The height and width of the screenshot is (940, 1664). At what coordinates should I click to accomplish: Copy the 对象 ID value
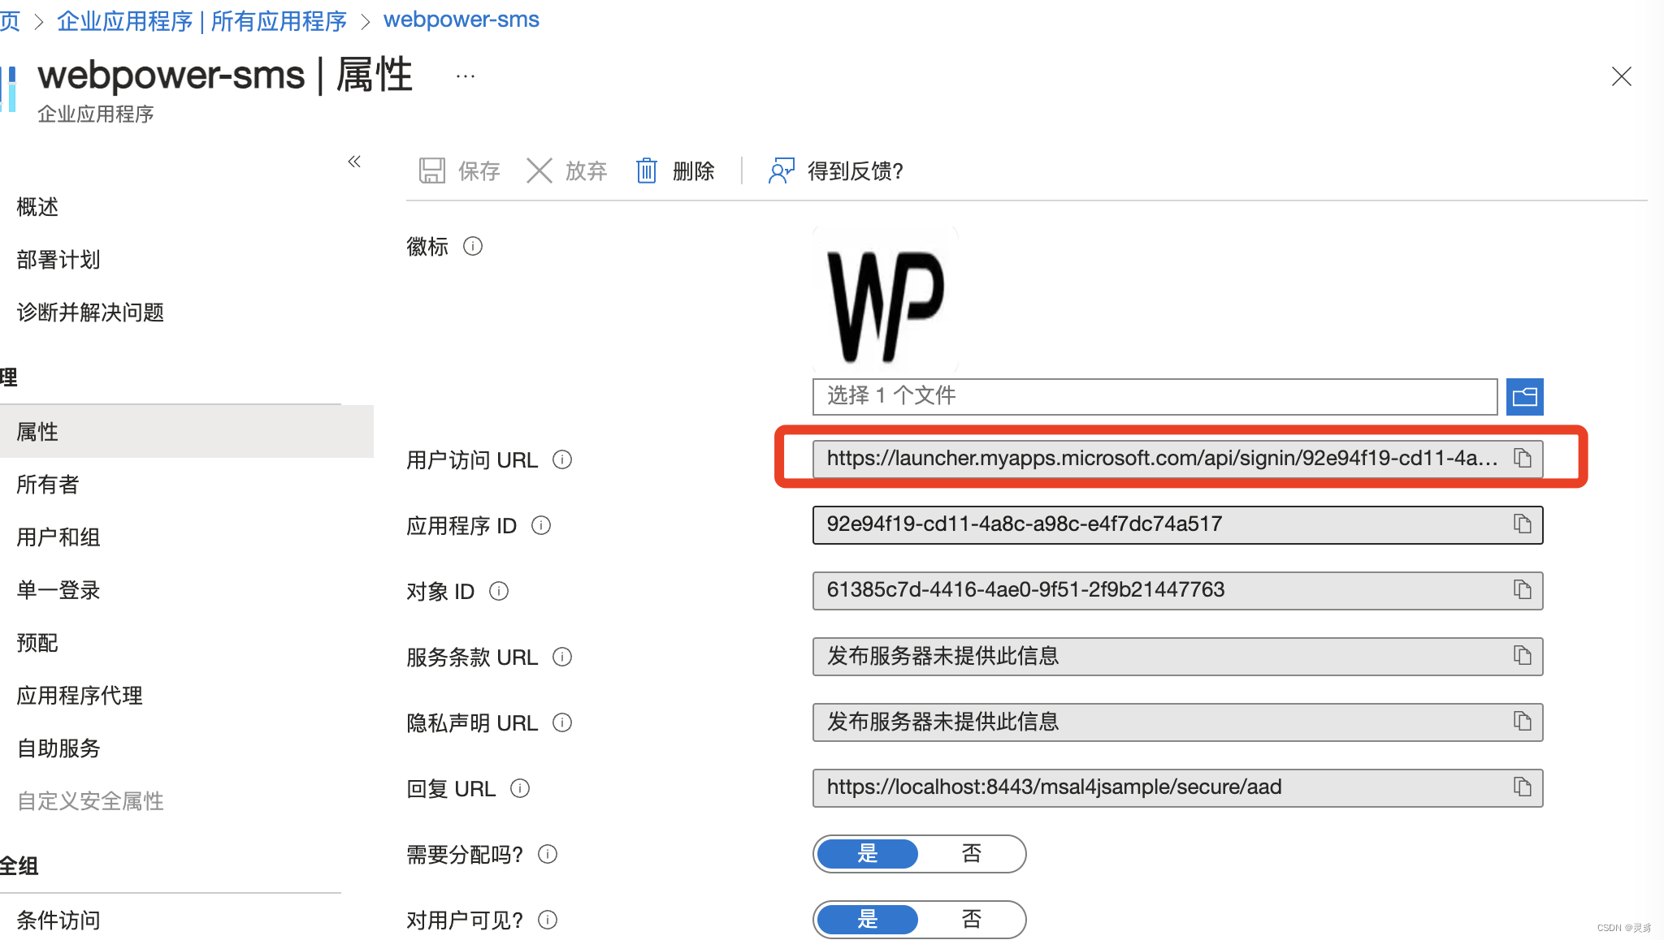(1522, 590)
